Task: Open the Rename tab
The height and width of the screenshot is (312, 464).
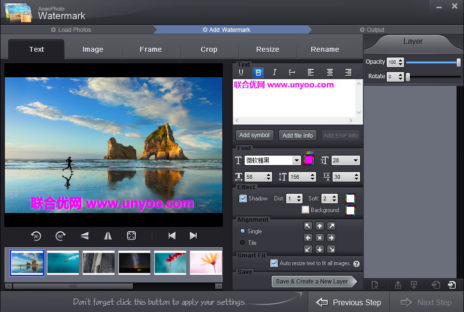Action: (x=325, y=49)
